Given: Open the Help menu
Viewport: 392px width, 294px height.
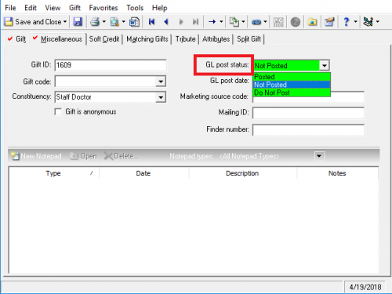Looking at the screenshot, I should pos(159,8).
